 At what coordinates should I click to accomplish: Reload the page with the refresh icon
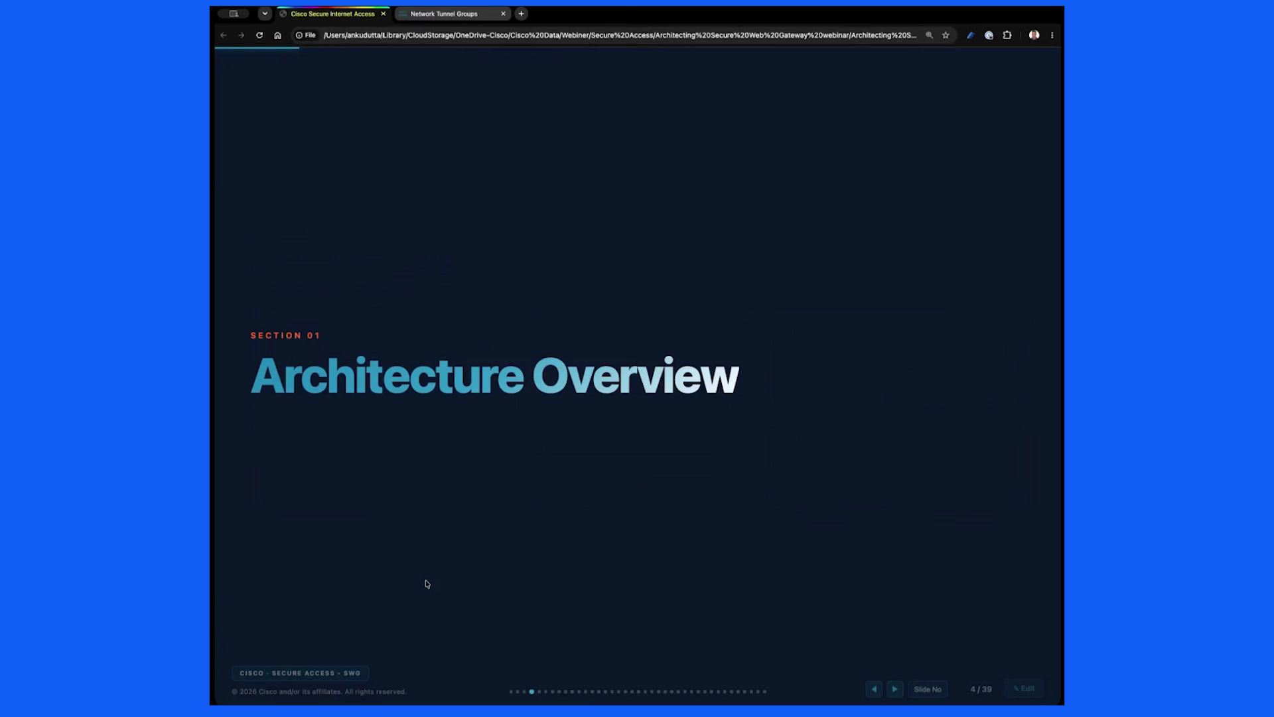pos(259,35)
